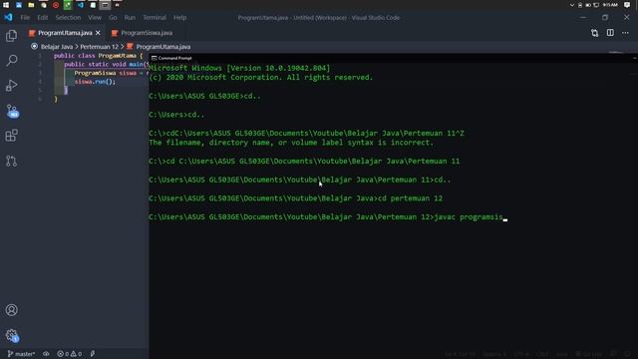Click the errors and warnings count in the status bar
The width and height of the screenshot is (638, 359).
[69, 354]
